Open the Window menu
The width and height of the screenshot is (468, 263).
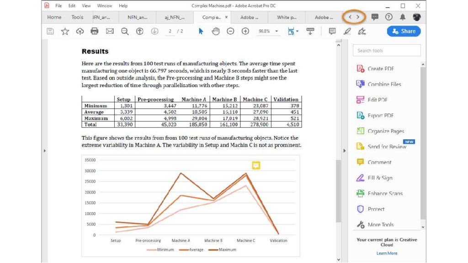pyautogui.click(x=105, y=5)
